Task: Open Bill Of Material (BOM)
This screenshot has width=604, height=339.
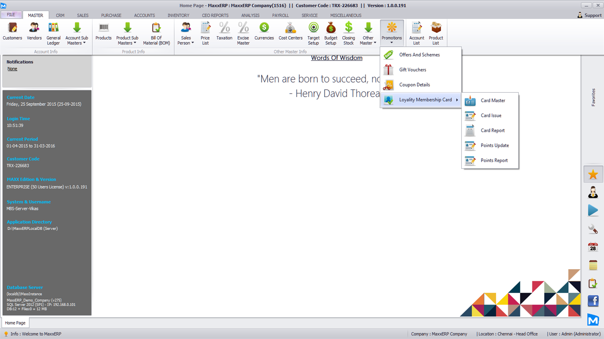Action: pyautogui.click(x=156, y=33)
